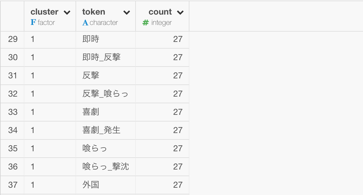Screen dimensions: 363x195
Task: Open the count column dropdown arrow
Action: pos(180,12)
